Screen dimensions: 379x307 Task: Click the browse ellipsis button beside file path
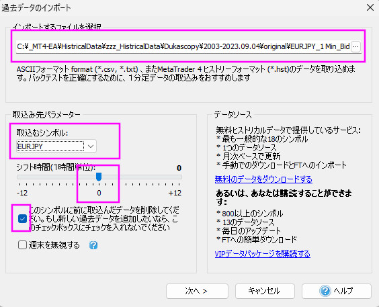[355, 46]
